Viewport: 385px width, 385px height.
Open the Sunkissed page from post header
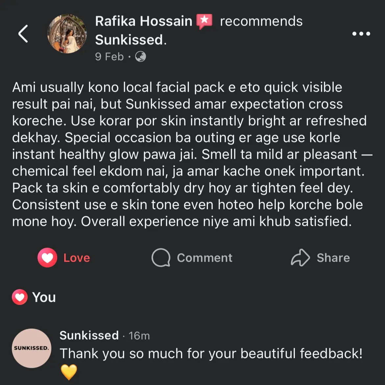[x=129, y=40]
